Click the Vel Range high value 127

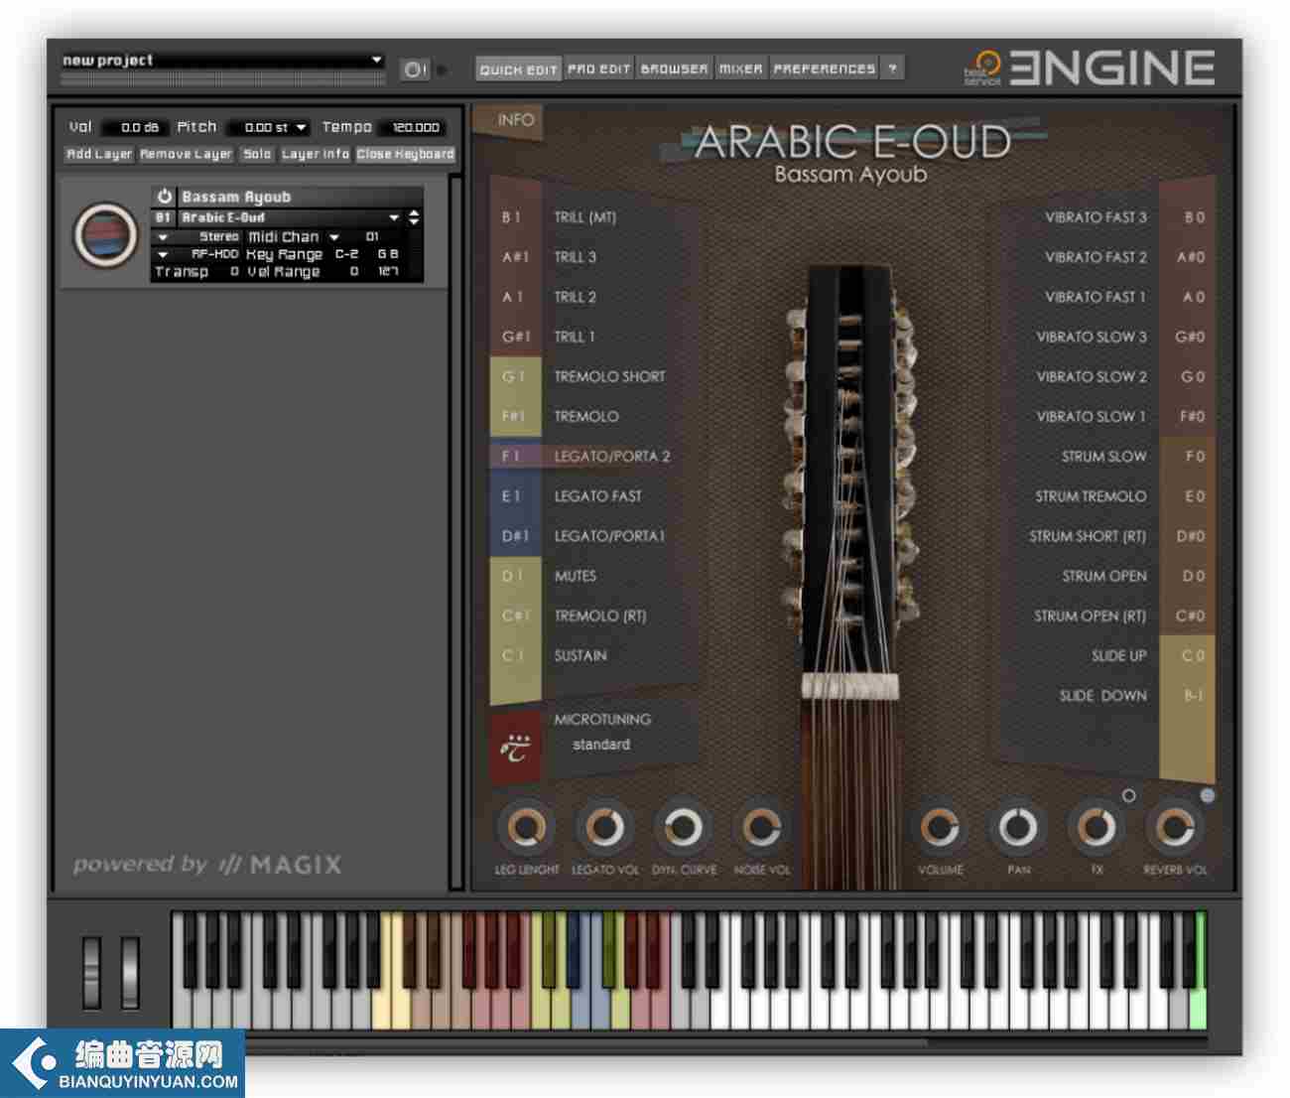click(x=389, y=271)
